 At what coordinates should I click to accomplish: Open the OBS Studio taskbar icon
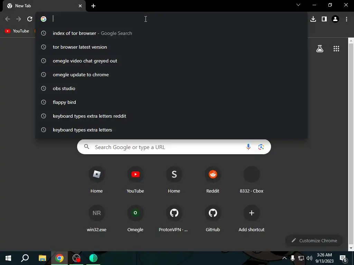76,258
